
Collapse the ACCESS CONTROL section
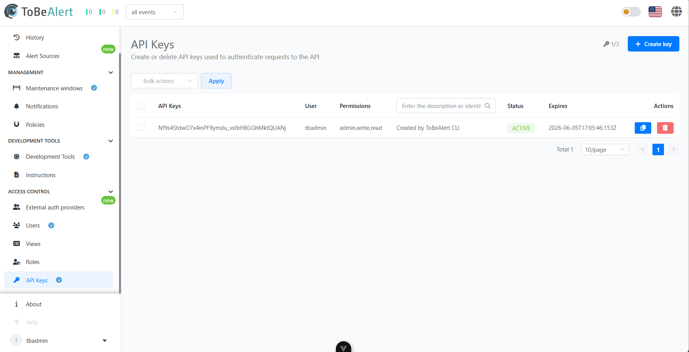[60, 191]
